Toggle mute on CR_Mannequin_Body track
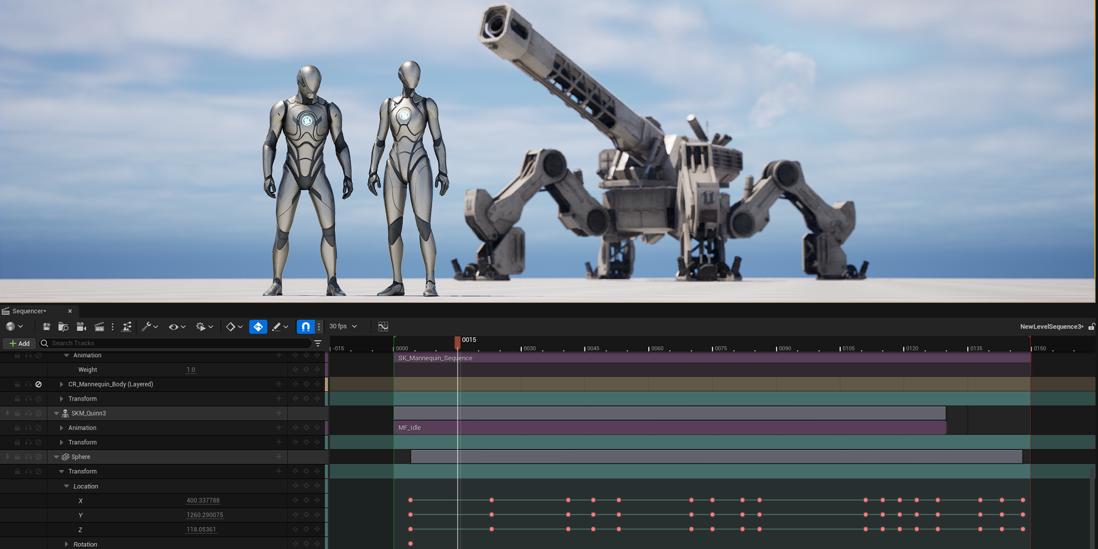Viewport: 1098px width, 549px height. pyautogui.click(x=38, y=384)
